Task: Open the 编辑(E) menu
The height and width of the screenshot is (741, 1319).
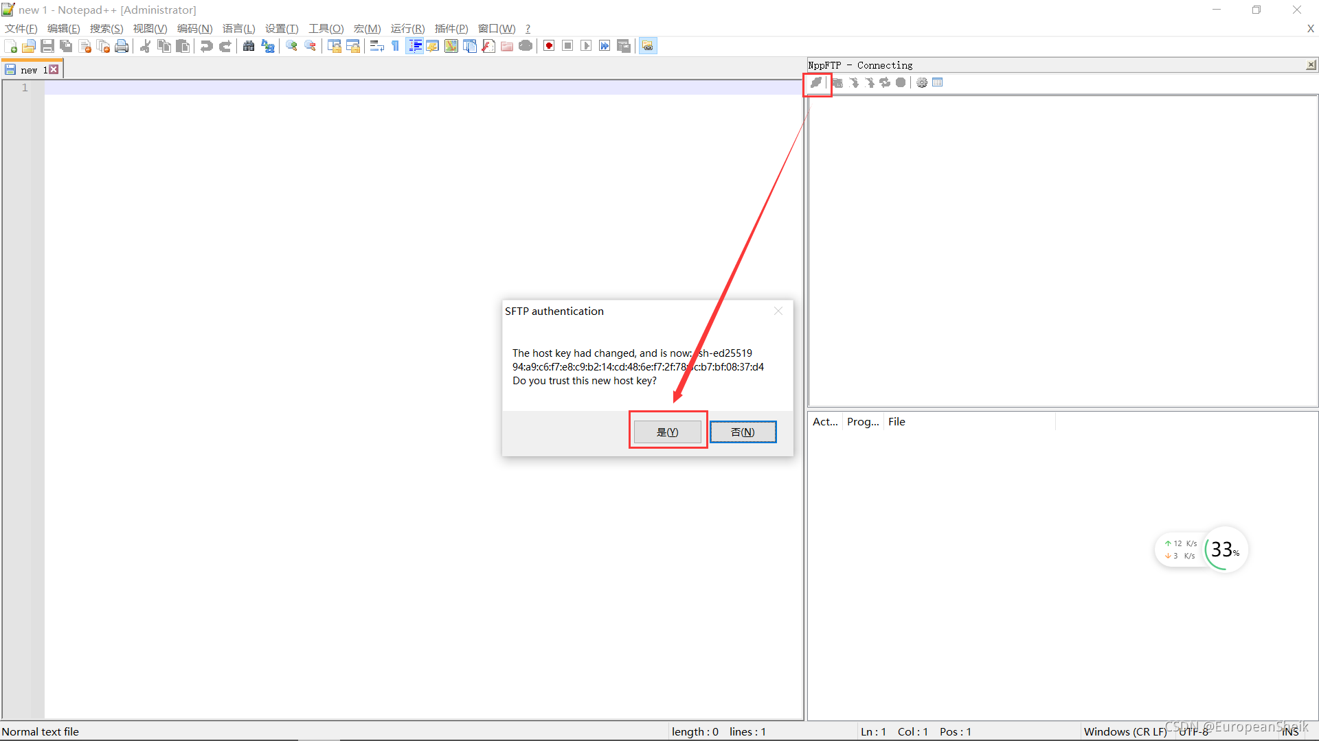Action: tap(64, 28)
